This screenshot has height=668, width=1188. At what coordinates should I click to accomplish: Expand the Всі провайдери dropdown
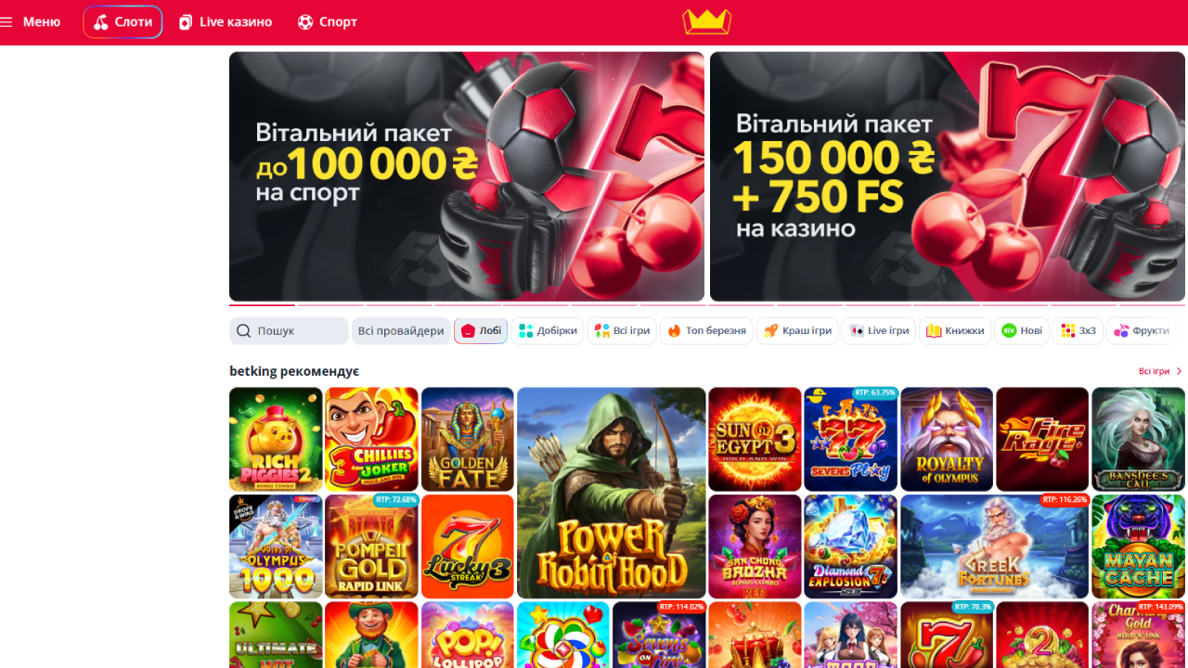click(401, 331)
